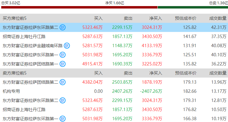Select the 13.96万 volume cell

(x=219, y=82)
